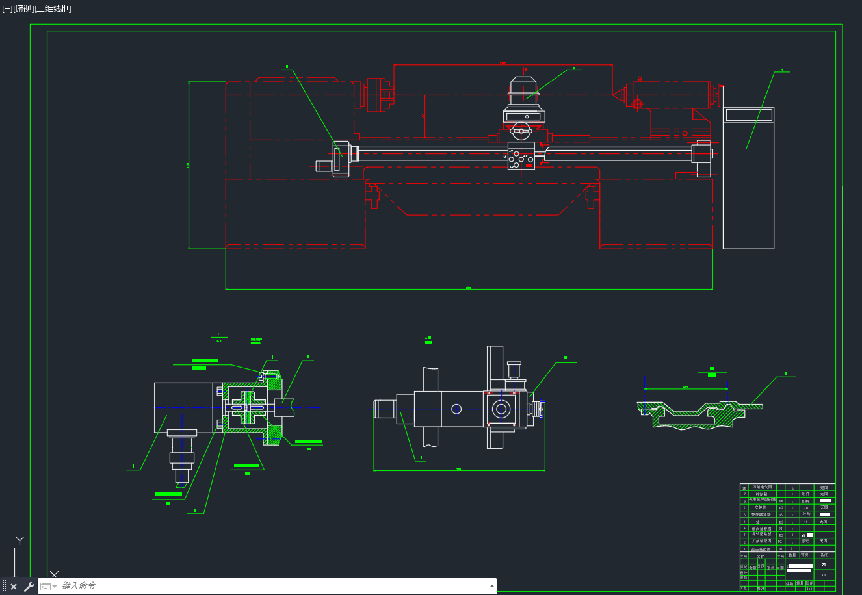The height and width of the screenshot is (595, 862).
Task: Open the [-] viewport controls menu
Action: (7, 8)
